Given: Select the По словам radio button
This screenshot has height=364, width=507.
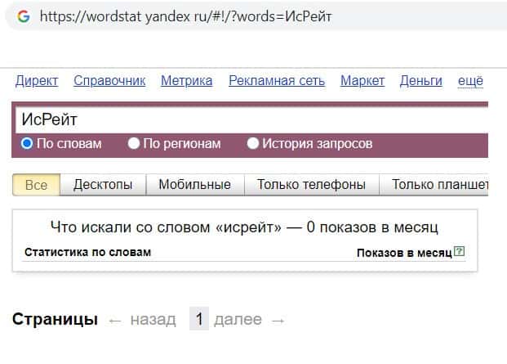Looking at the screenshot, I should [27, 143].
